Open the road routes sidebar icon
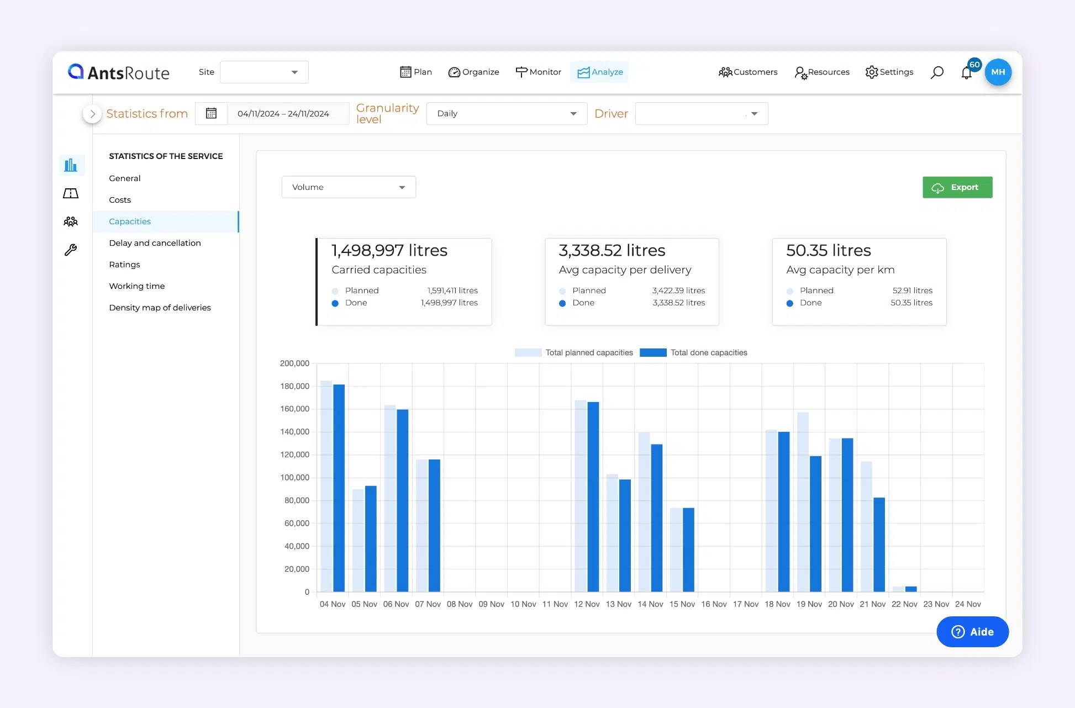Screen dimensions: 1075x708 (71, 193)
